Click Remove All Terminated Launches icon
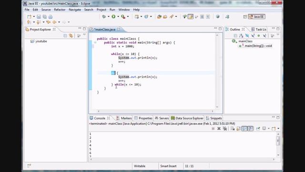The image size is (305, 172). [225, 129]
